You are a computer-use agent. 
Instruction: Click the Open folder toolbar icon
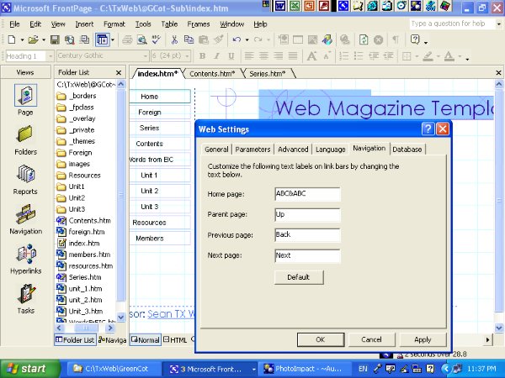pos(33,39)
